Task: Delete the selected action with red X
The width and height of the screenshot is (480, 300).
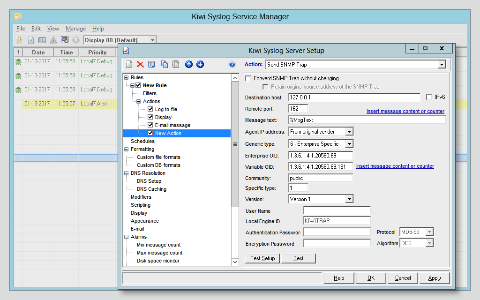Action: pyautogui.click(x=140, y=64)
